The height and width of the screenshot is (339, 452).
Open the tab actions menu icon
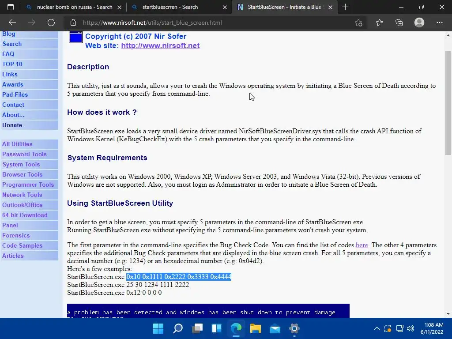point(11,7)
